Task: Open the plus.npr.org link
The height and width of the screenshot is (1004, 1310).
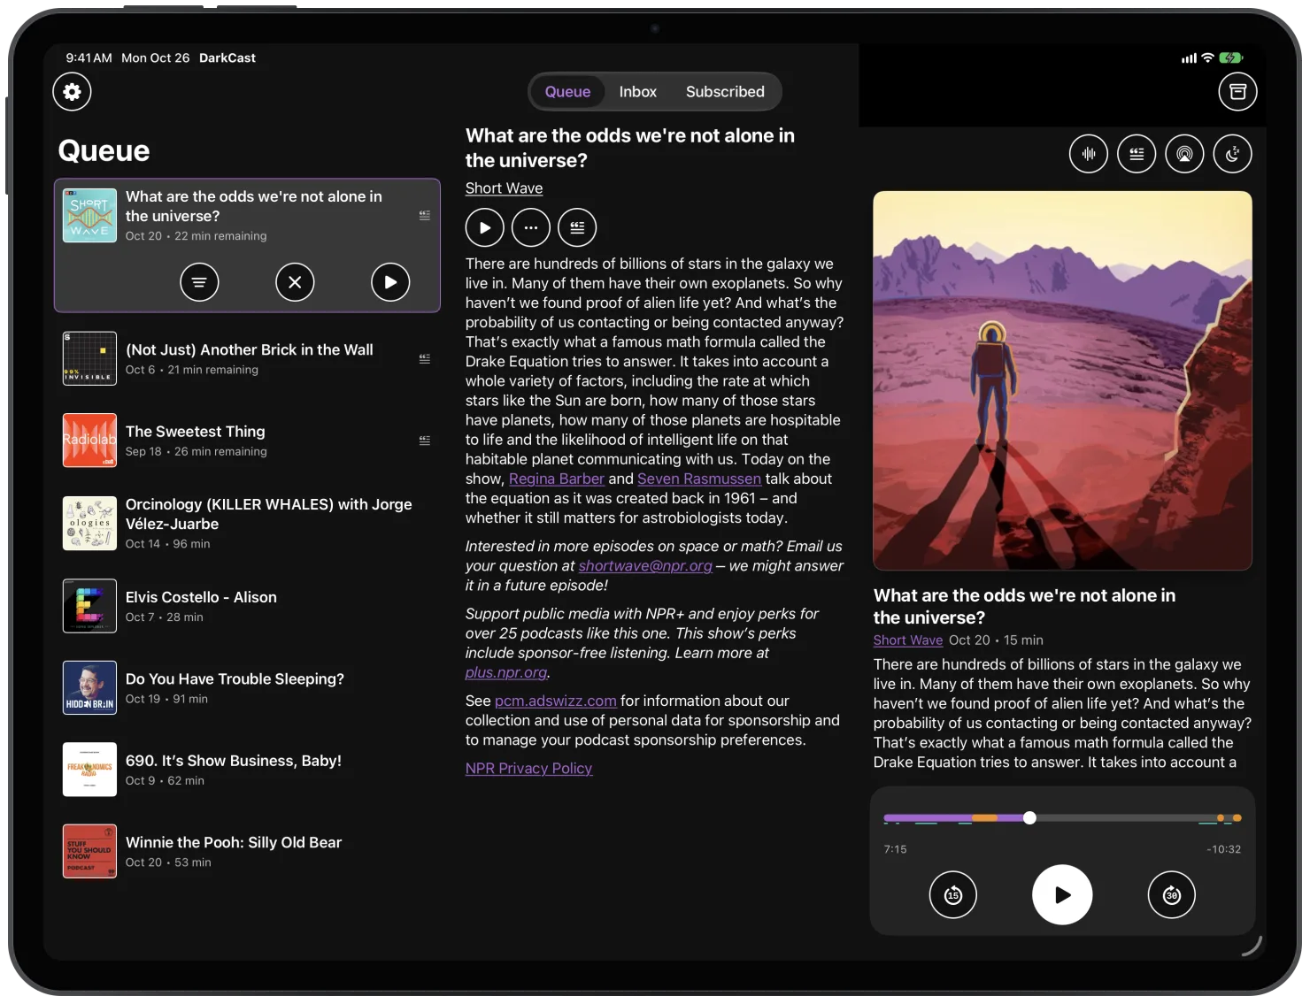Action: coord(506,672)
